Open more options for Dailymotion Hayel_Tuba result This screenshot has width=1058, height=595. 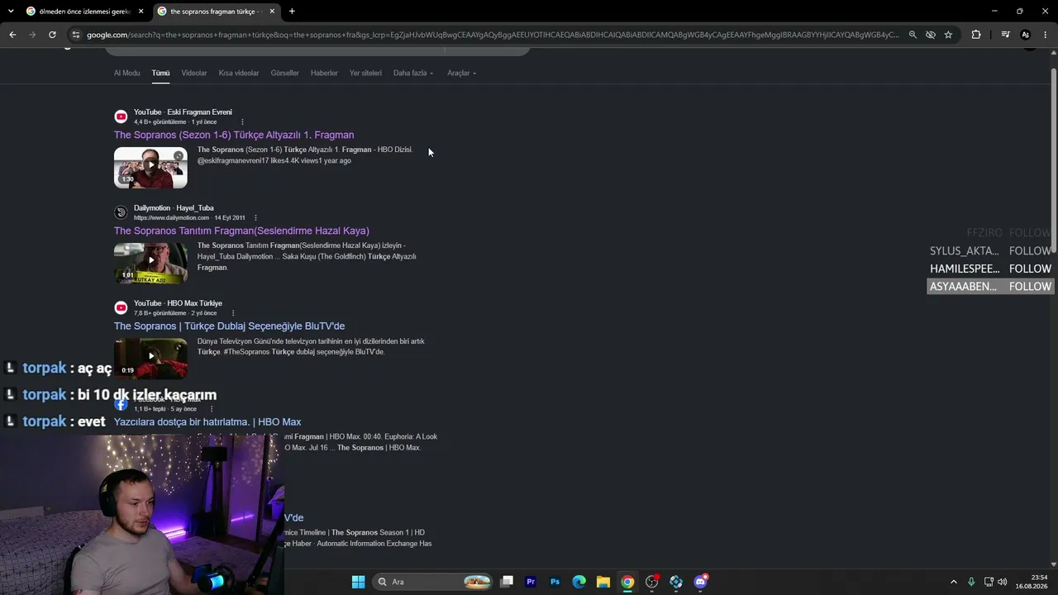click(255, 218)
